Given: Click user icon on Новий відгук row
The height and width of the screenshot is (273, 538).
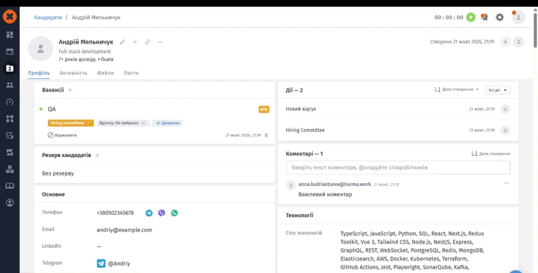Looking at the screenshot, I should pyautogui.click(x=505, y=109).
